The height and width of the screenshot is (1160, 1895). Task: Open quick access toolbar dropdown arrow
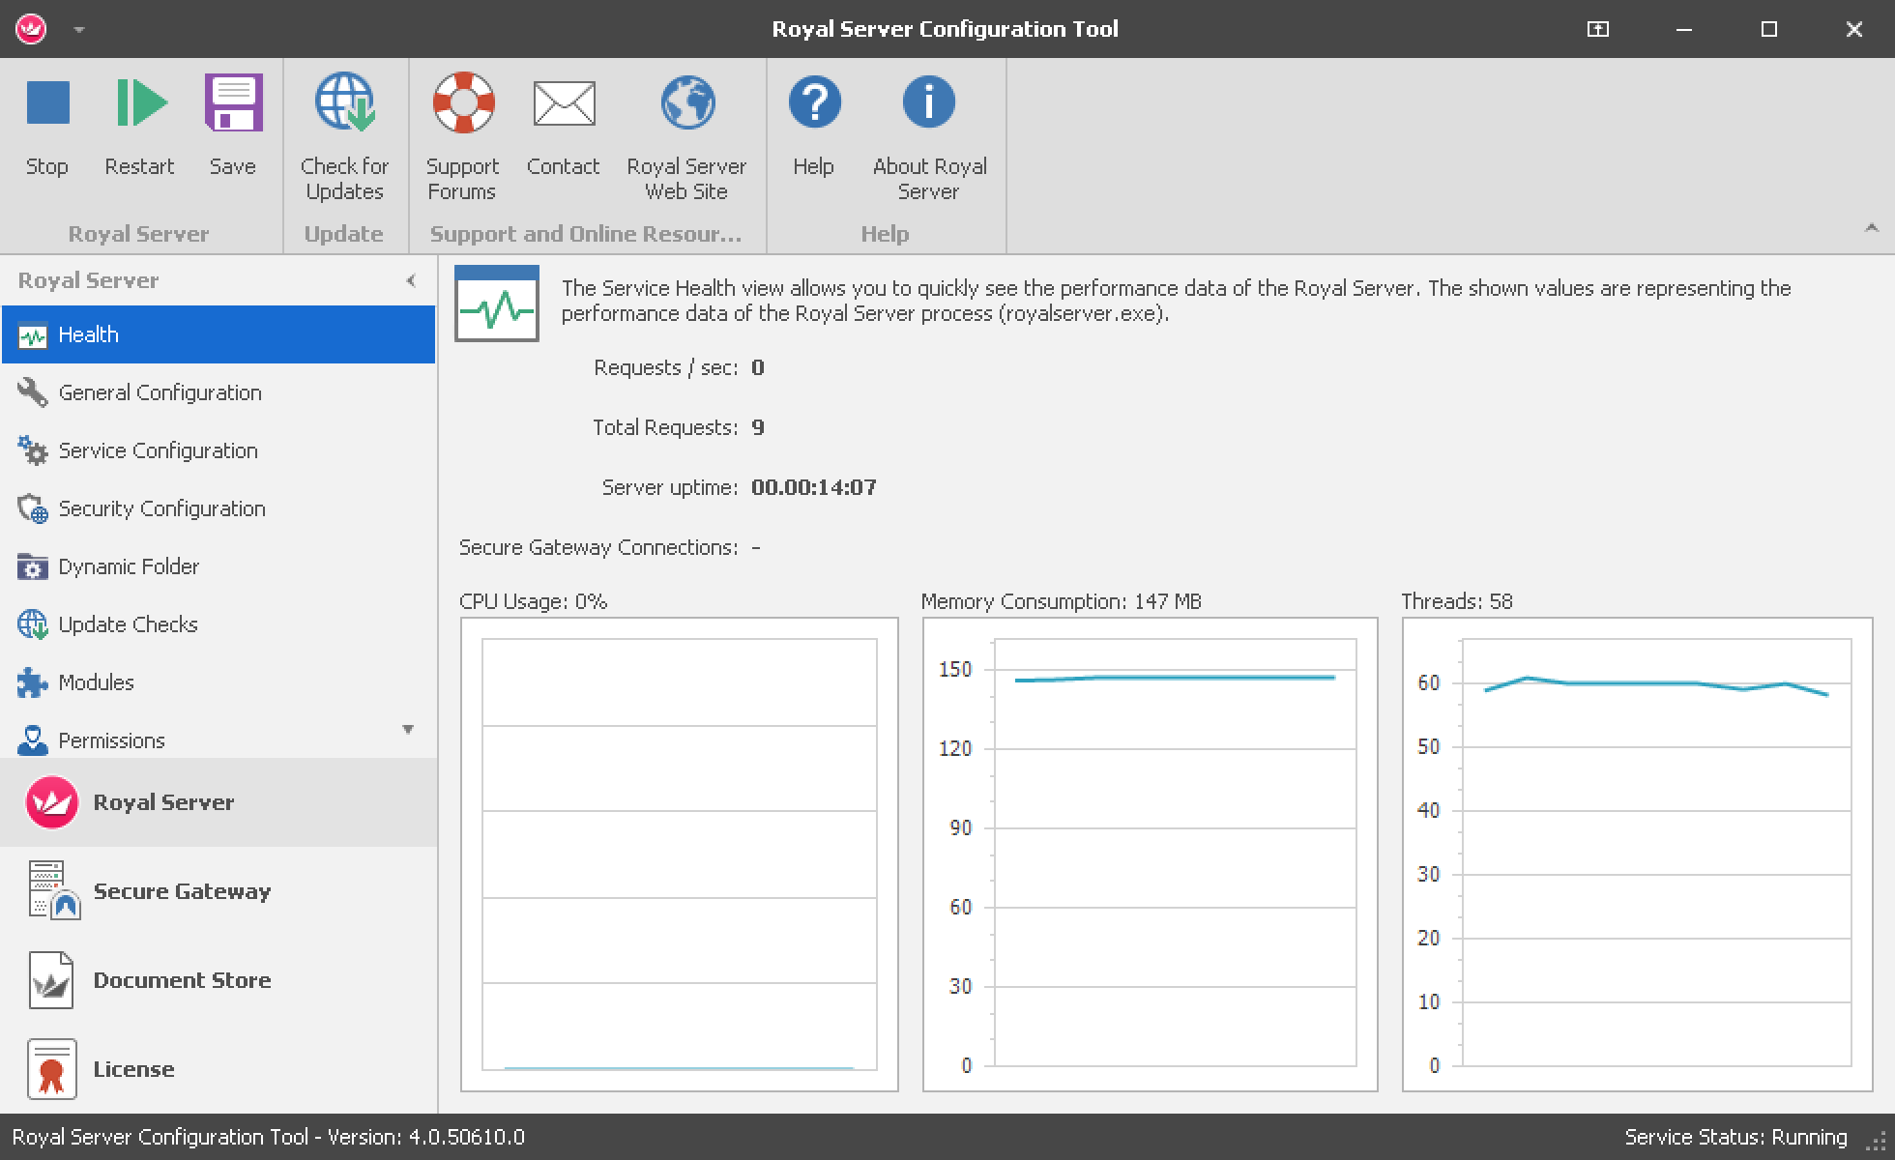coord(79,30)
